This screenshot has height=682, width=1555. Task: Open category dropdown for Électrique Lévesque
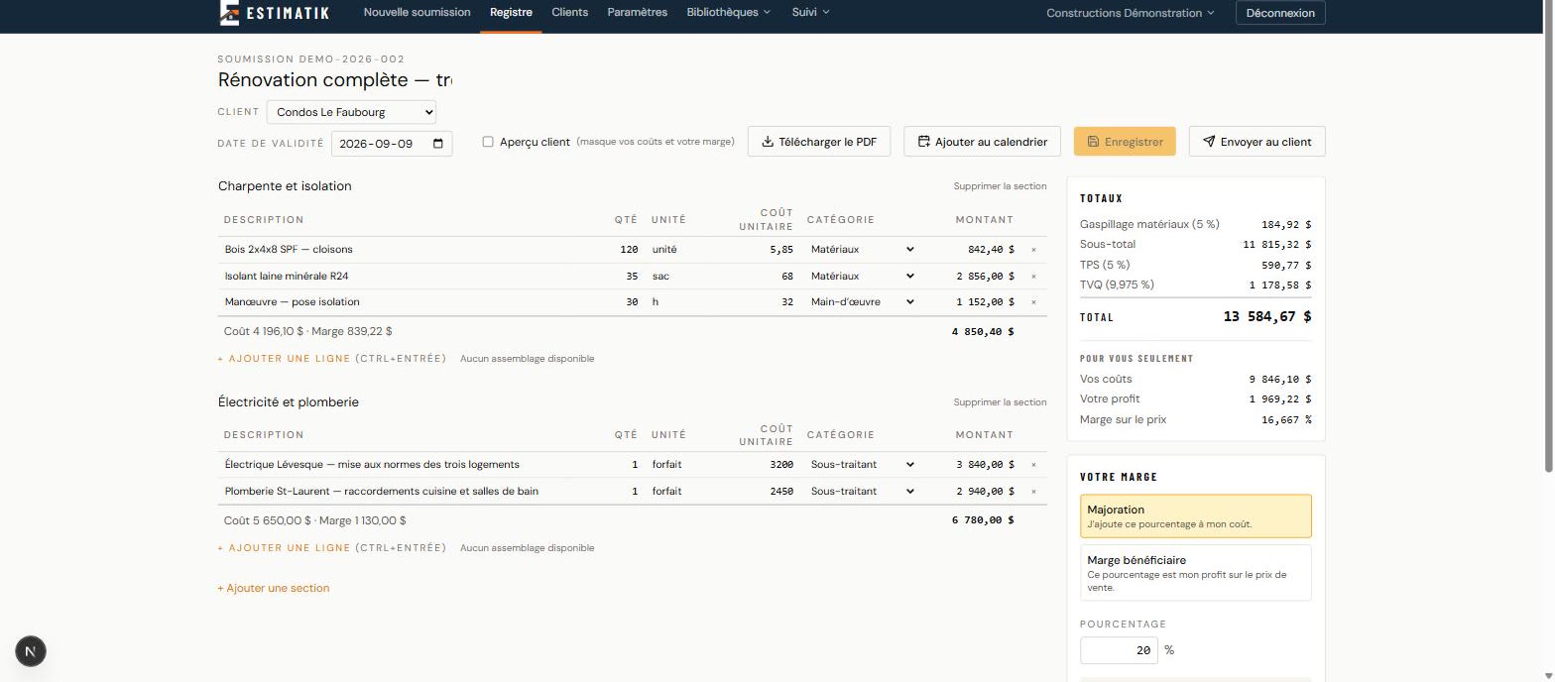(x=862, y=465)
